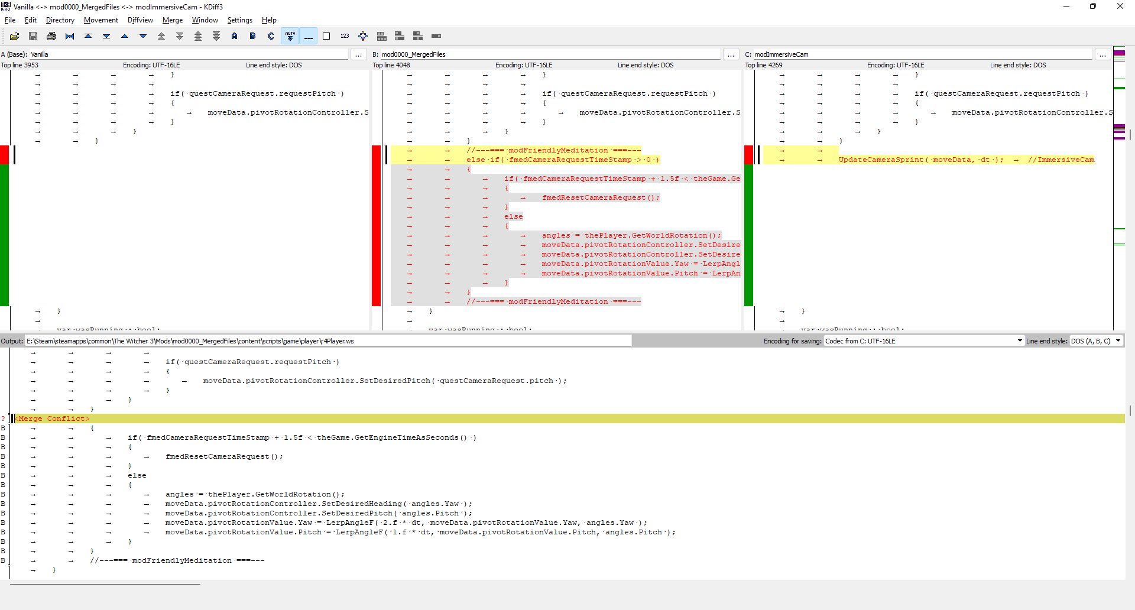This screenshot has height=610, width=1135.
Task: Open the Edit menu
Action: [31, 20]
